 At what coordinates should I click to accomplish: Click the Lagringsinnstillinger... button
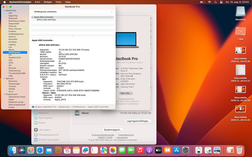point(138,121)
